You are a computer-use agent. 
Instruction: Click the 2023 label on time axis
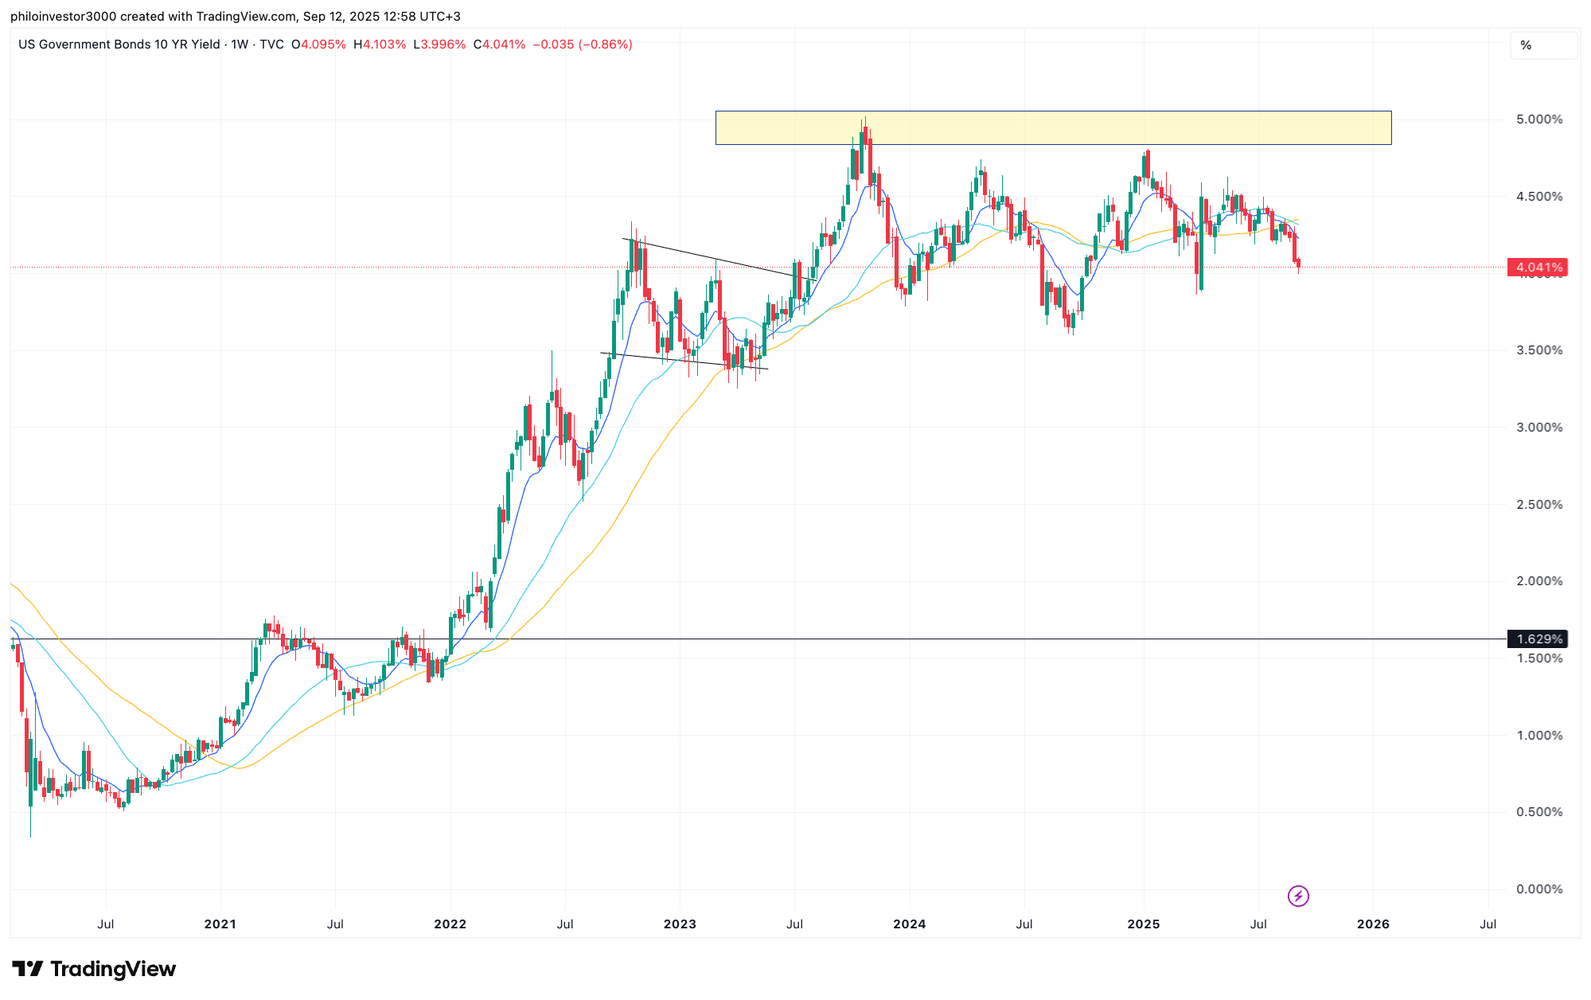point(680,924)
